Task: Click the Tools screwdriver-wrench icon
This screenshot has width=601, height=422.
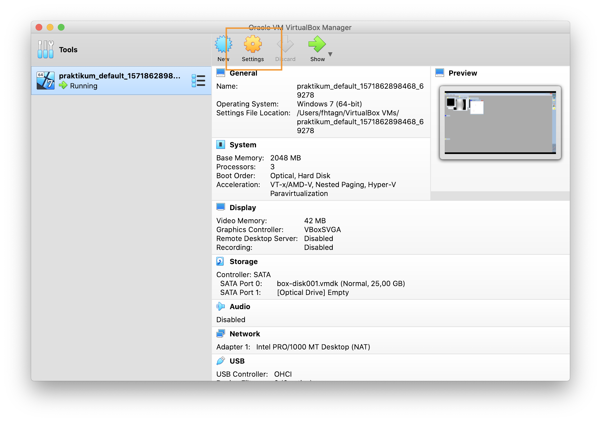Action: [x=46, y=49]
